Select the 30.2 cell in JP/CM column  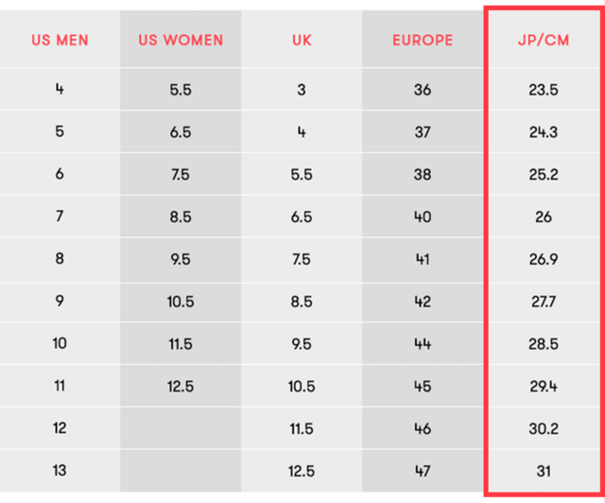coord(544,428)
